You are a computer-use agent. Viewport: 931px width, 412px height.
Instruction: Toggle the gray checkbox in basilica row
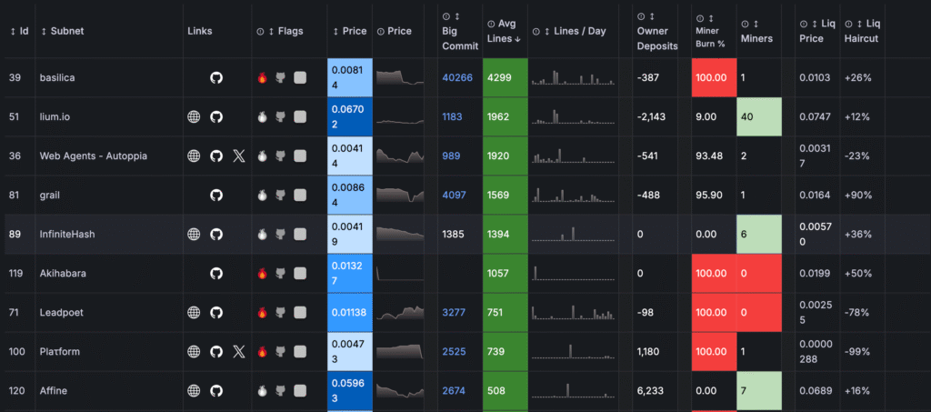pyautogui.click(x=300, y=78)
